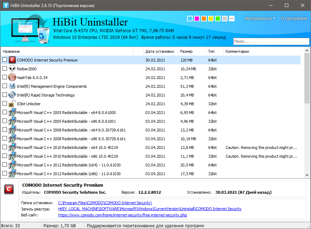Expand the Инструменты dropdown menu

[260, 19]
